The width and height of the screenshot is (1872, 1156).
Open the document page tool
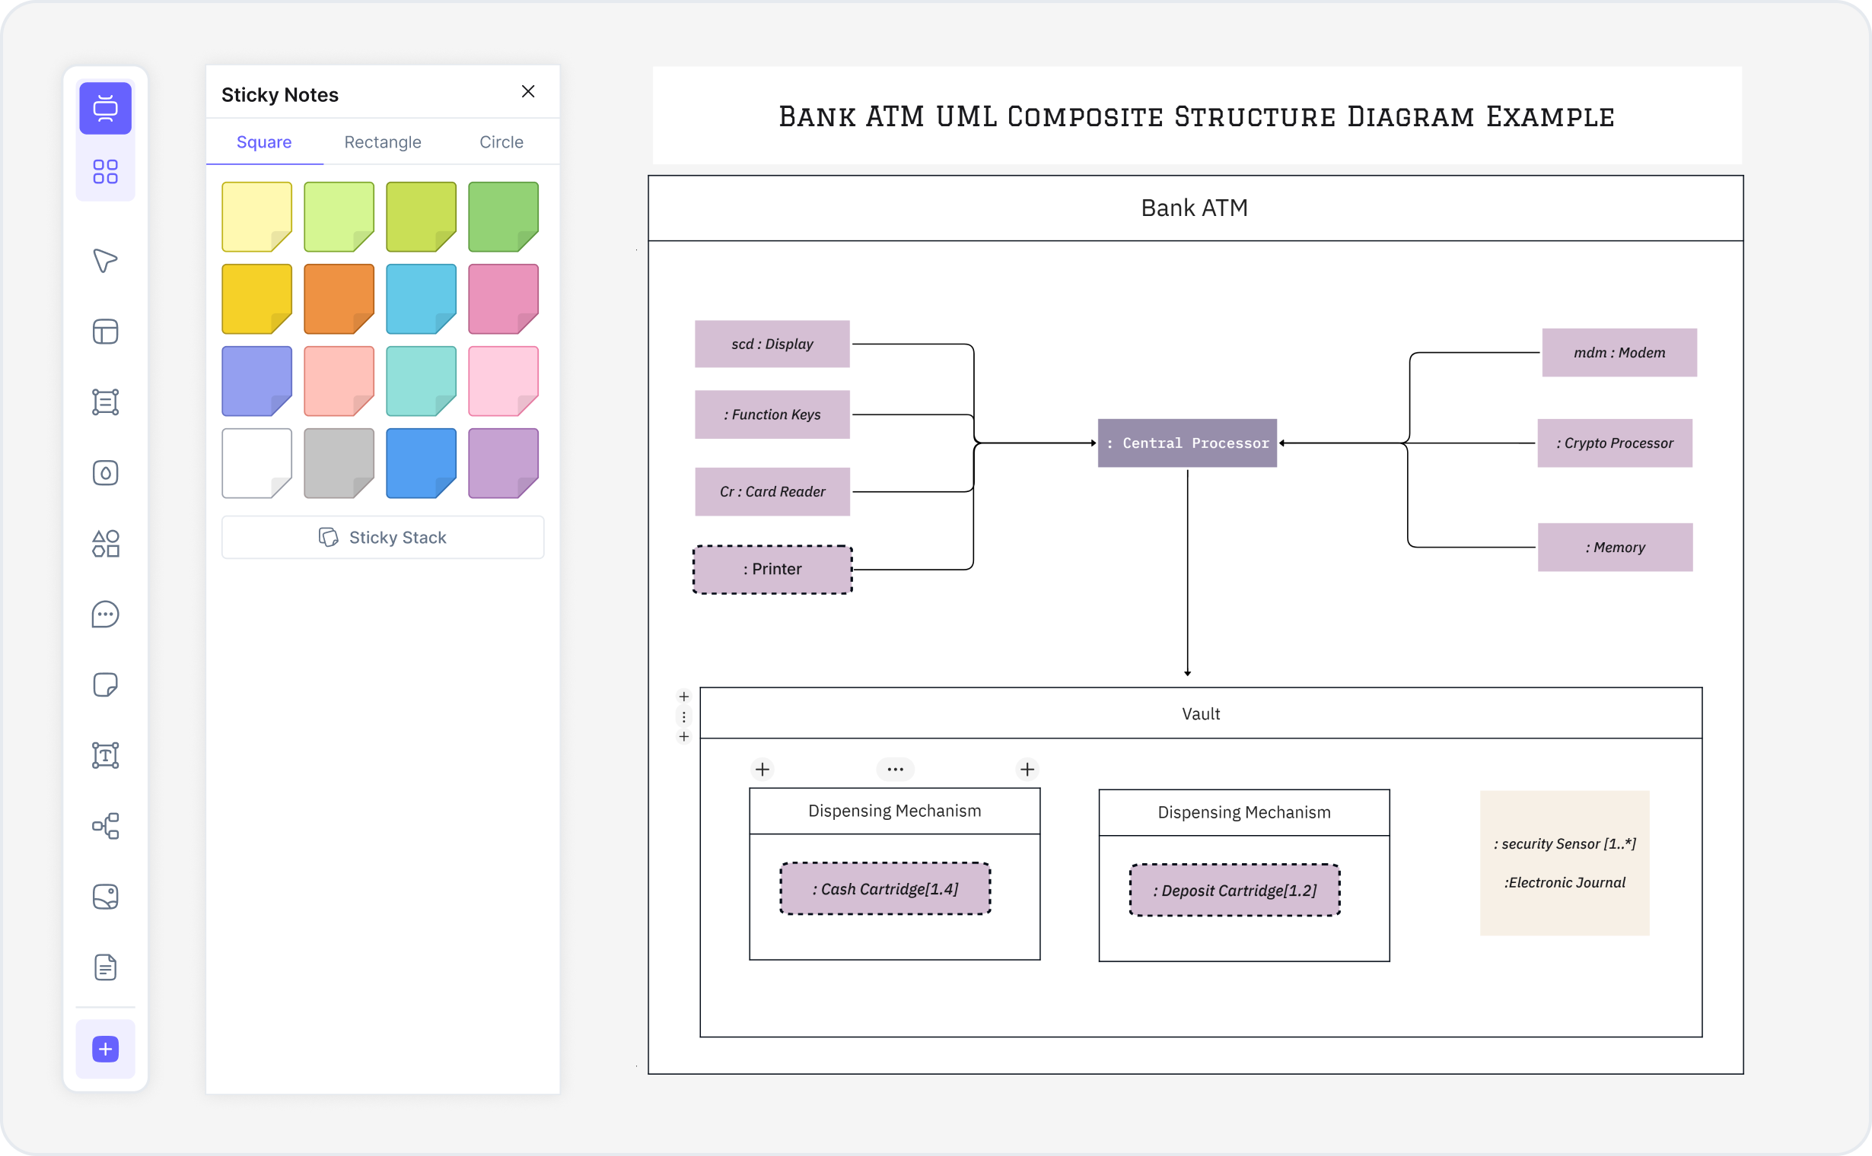click(x=106, y=968)
